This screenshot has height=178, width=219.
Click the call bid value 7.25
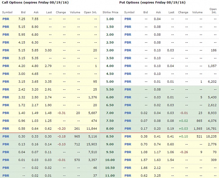click(22, 19)
